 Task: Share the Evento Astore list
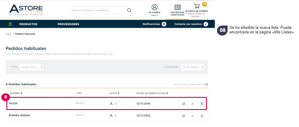pos(192,116)
